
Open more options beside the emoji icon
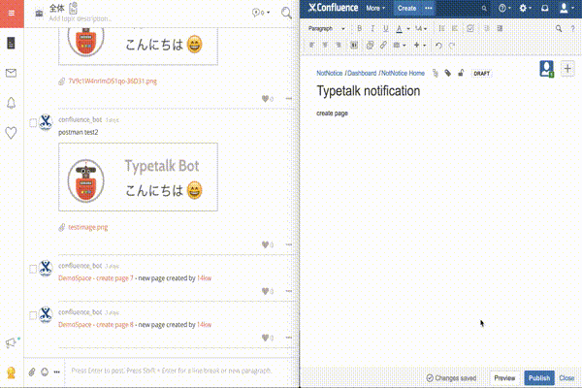click(57, 372)
